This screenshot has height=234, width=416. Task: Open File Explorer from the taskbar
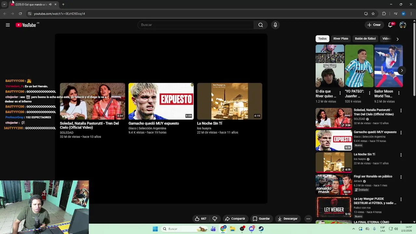(x=232, y=229)
